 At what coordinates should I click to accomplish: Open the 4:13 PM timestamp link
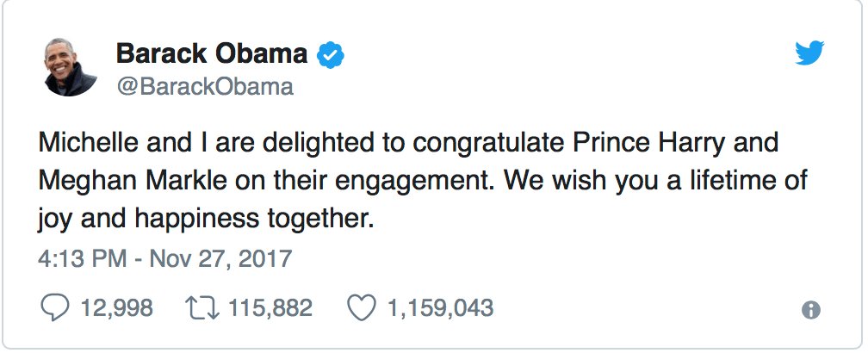[x=80, y=257]
